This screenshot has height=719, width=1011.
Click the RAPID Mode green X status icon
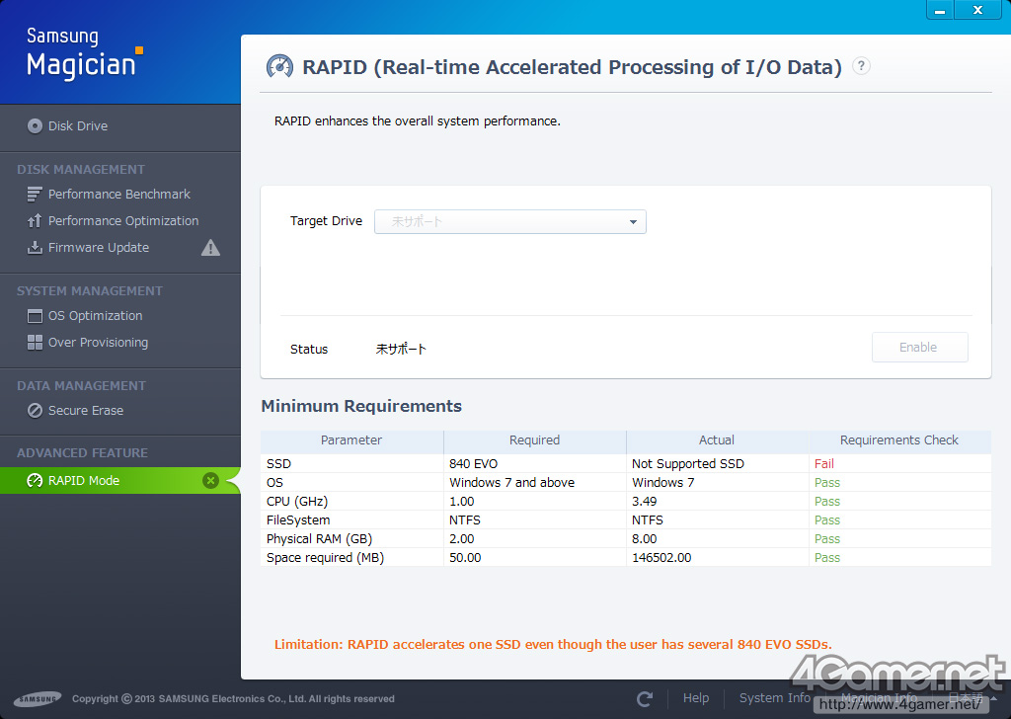(x=211, y=480)
